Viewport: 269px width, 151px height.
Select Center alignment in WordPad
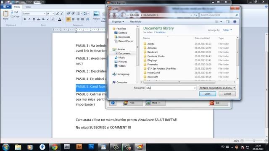[x=73, y=19]
